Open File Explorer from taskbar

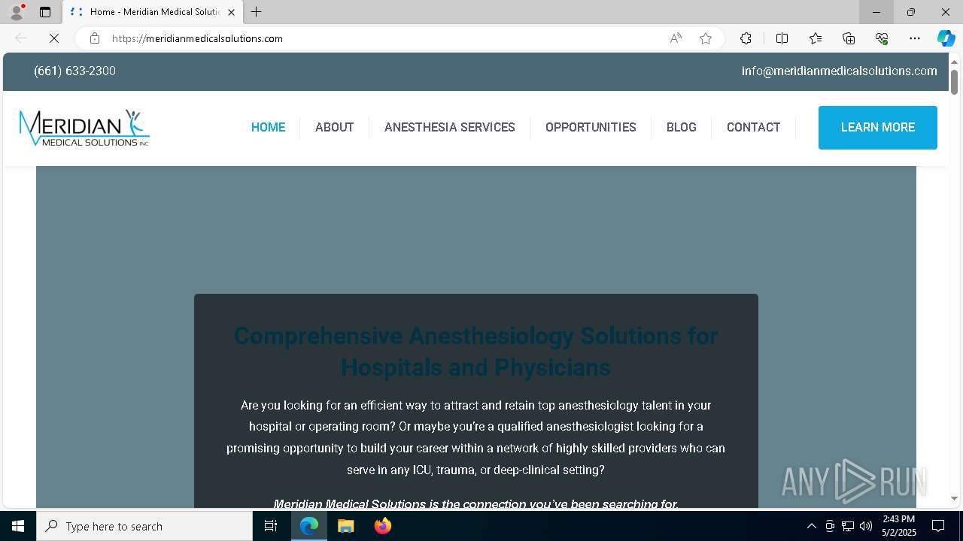click(346, 526)
